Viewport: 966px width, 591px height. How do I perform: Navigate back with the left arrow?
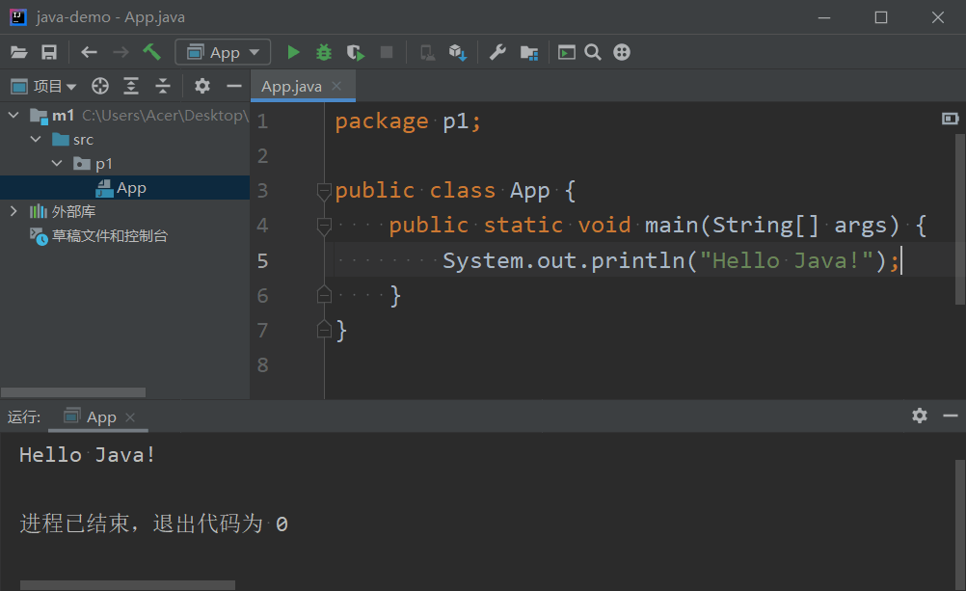(x=89, y=52)
